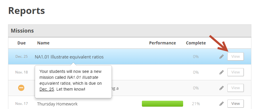
Task: Select the Nov. 17 due date
Action: (22, 104)
